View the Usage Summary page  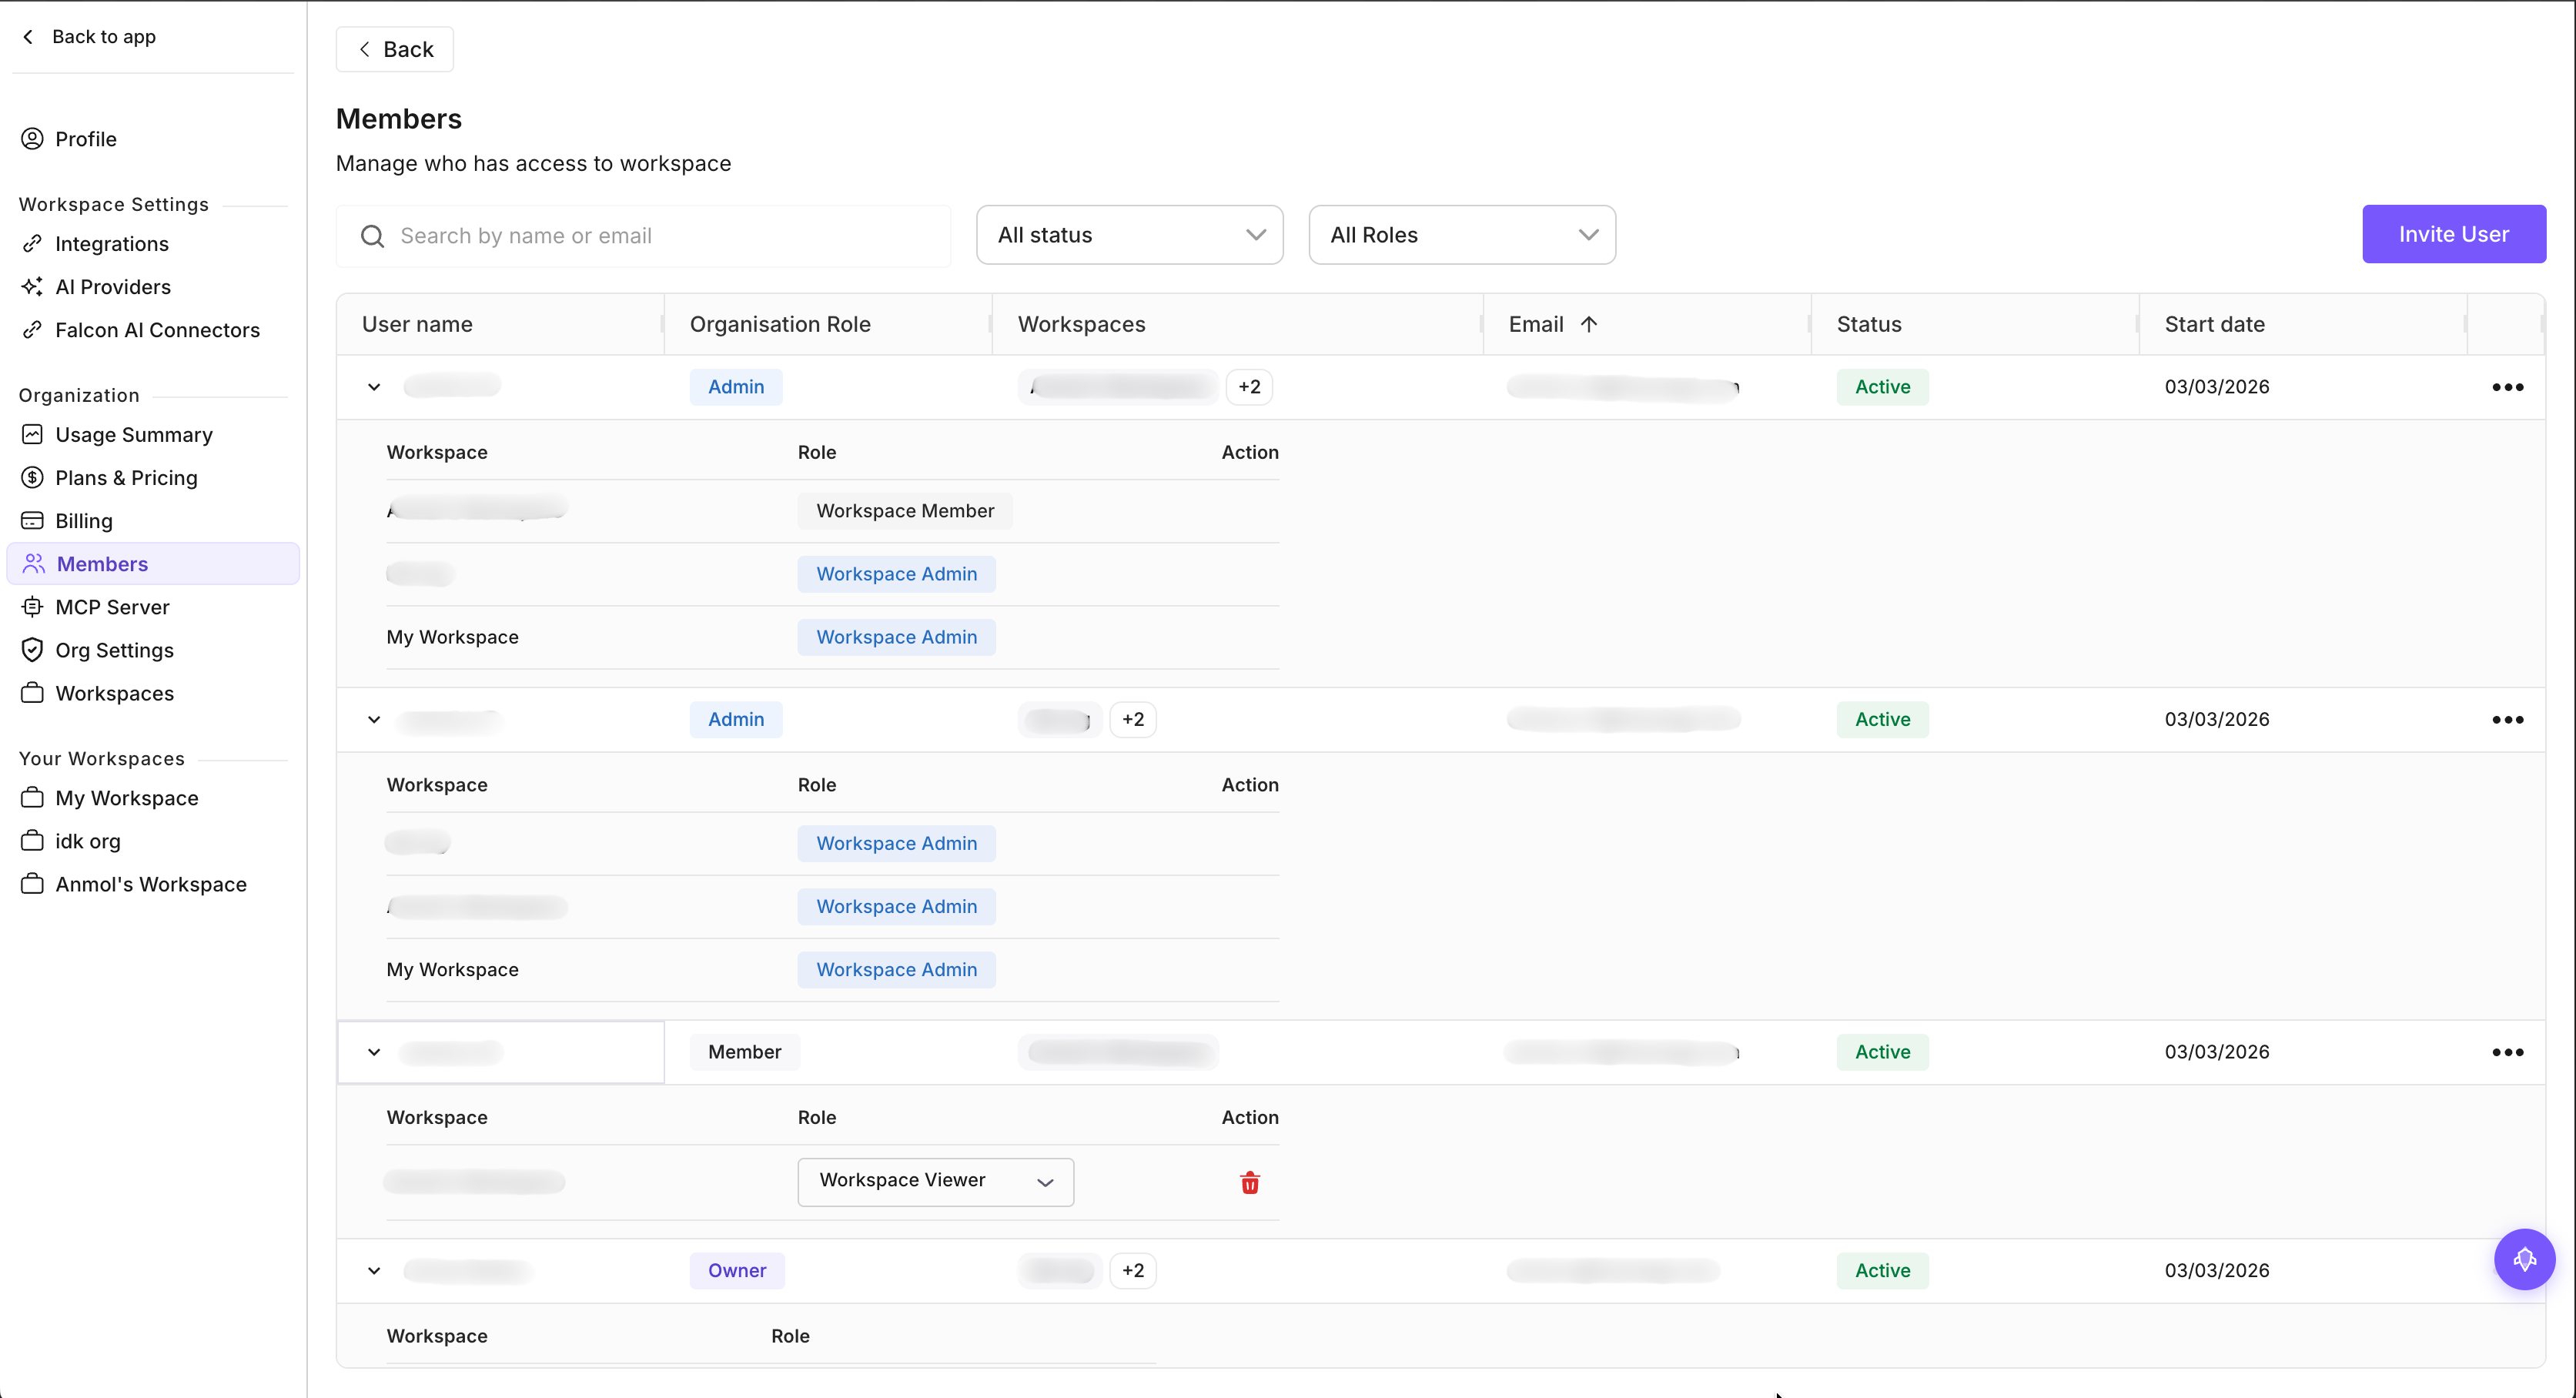point(133,434)
